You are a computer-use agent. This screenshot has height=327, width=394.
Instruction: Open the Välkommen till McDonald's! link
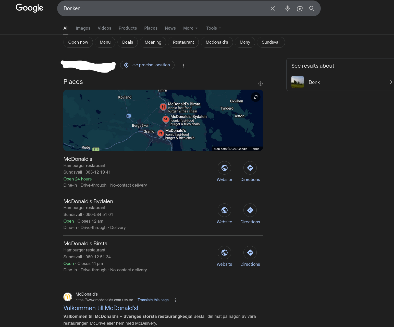[101, 308]
